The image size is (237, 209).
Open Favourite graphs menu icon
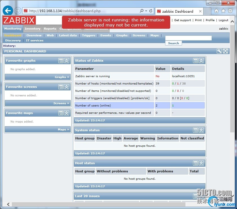point(61,61)
